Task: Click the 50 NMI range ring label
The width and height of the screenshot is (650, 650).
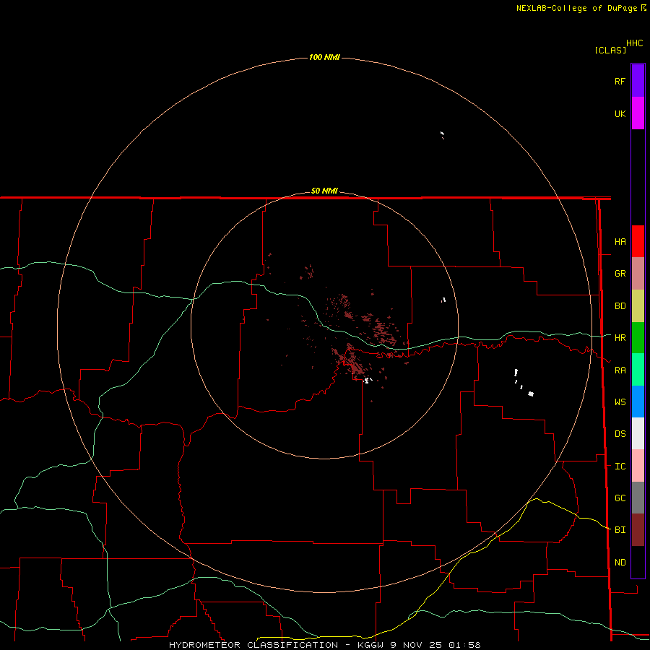Action: [x=324, y=191]
